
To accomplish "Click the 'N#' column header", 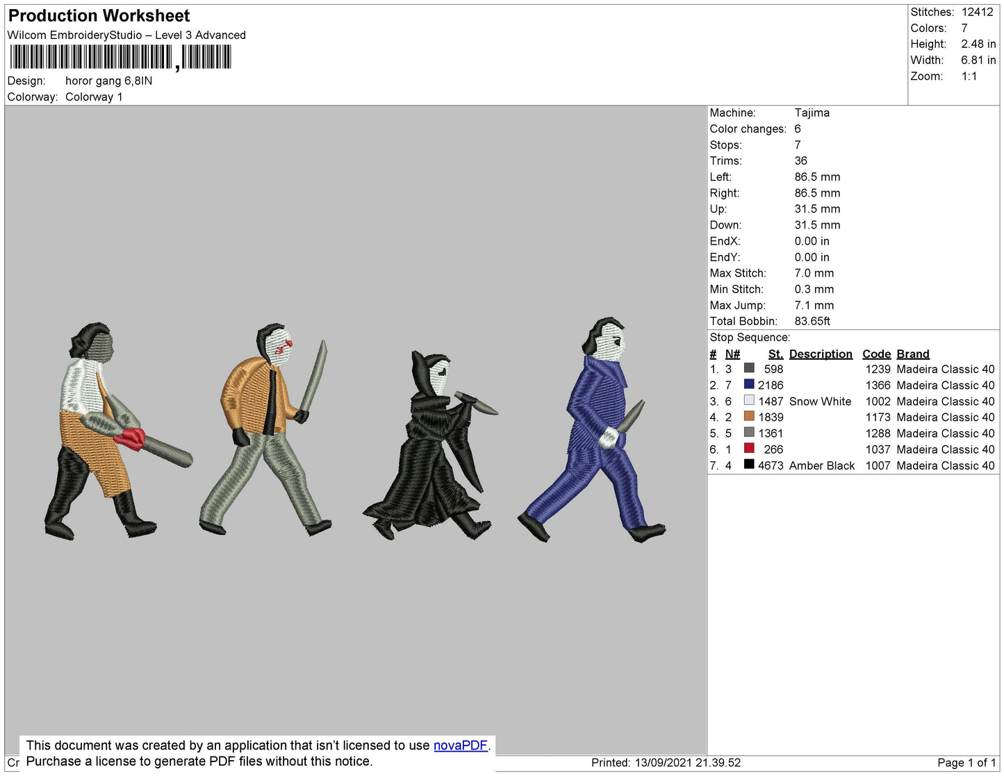I will click(x=732, y=354).
